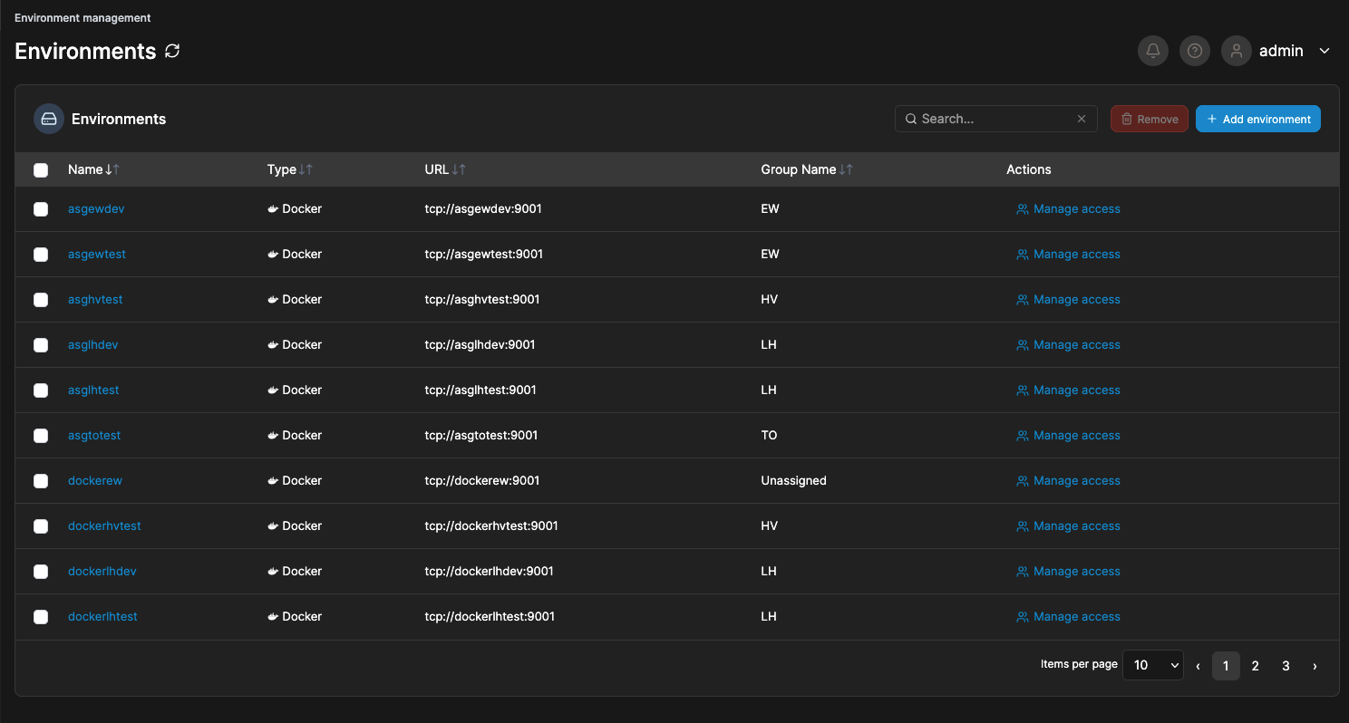This screenshot has width=1349, height=723.
Task: Sort table by Group Name arrows
Action: click(846, 169)
